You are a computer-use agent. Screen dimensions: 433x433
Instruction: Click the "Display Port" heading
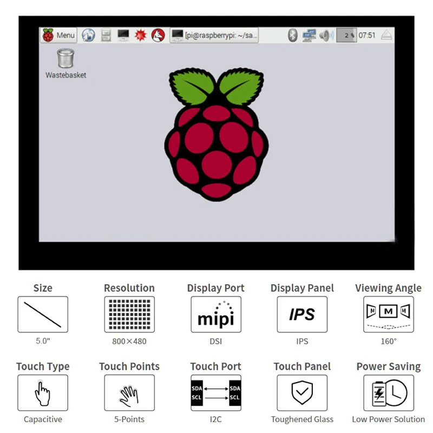(215, 288)
